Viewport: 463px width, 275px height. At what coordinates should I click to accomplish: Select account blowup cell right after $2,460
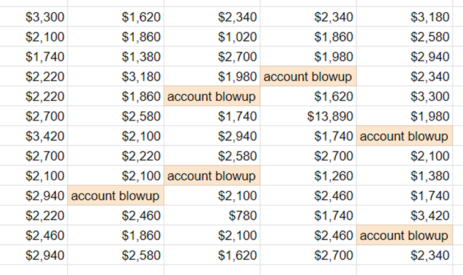[404, 235]
